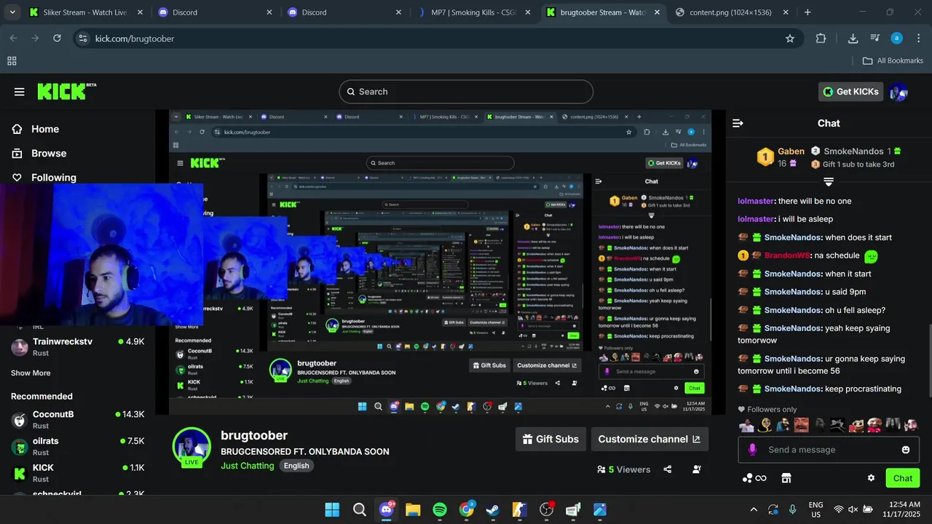The width and height of the screenshot is (932, 524).
Task: Click the Get KICKs button
Action: 850,92
